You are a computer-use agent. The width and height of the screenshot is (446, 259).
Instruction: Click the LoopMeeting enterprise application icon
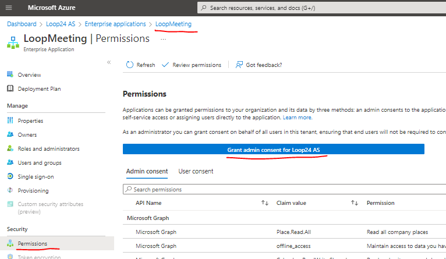[13, 42]
